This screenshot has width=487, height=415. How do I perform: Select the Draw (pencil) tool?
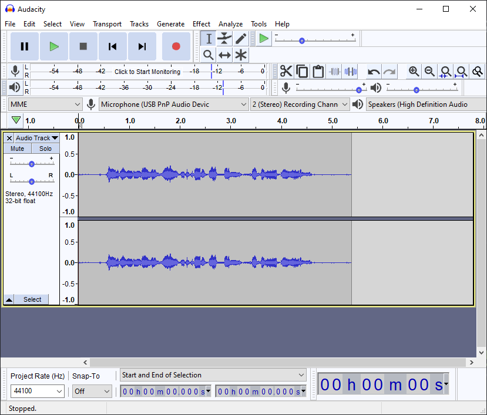[241, 39]
